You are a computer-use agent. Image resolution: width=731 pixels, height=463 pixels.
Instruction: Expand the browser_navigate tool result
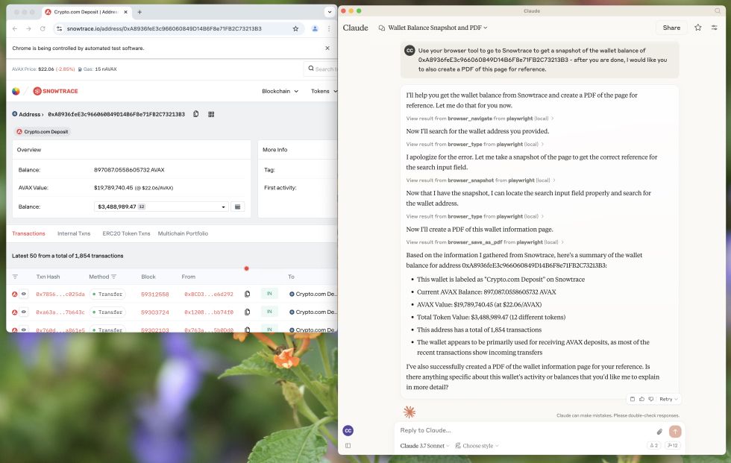pos(480,119)
